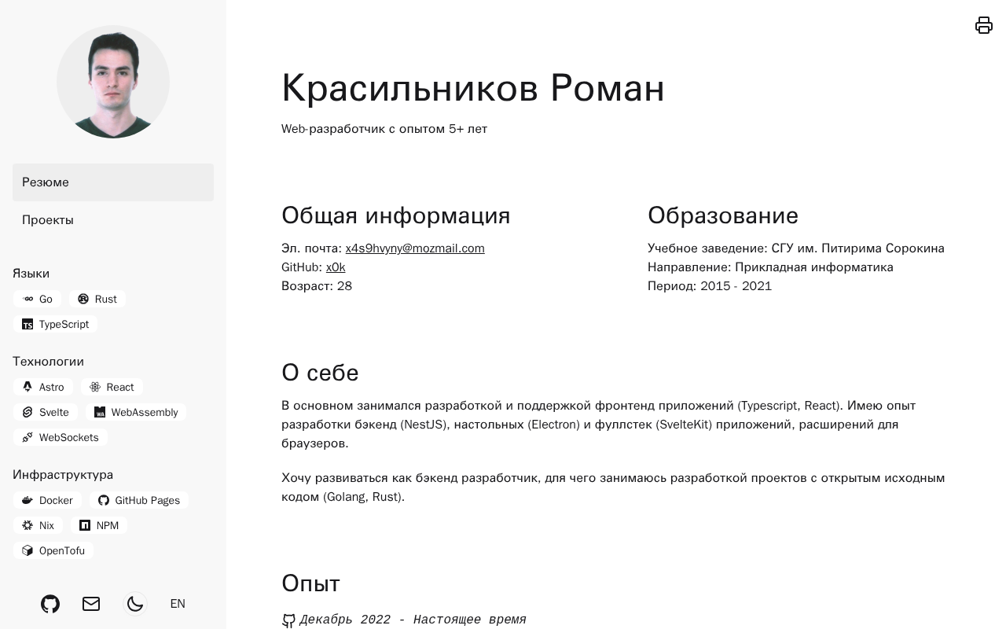Click the Учебное заведение line

(796, 248)
